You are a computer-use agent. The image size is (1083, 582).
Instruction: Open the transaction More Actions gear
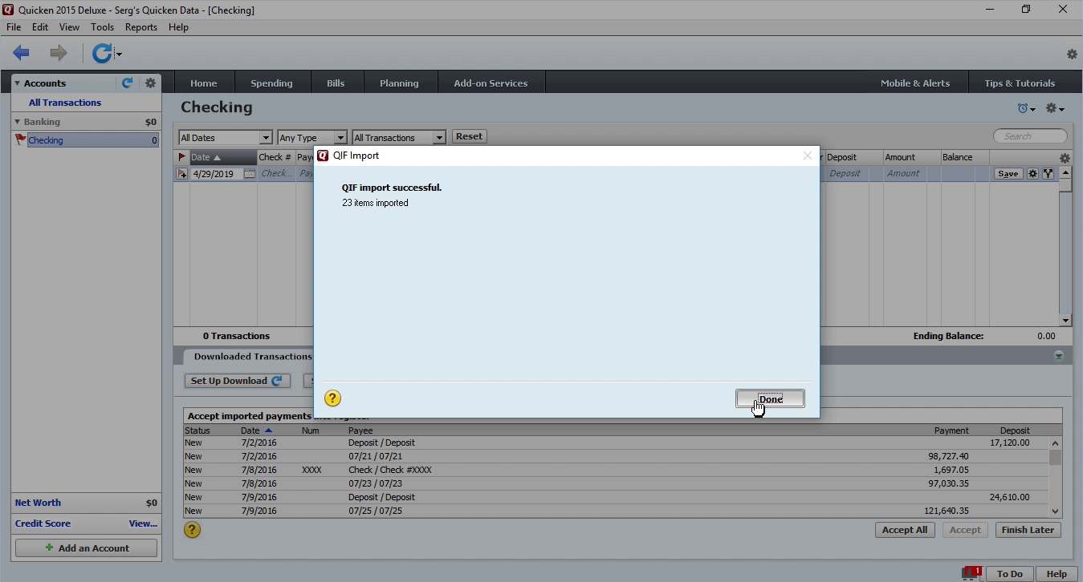1033,173
